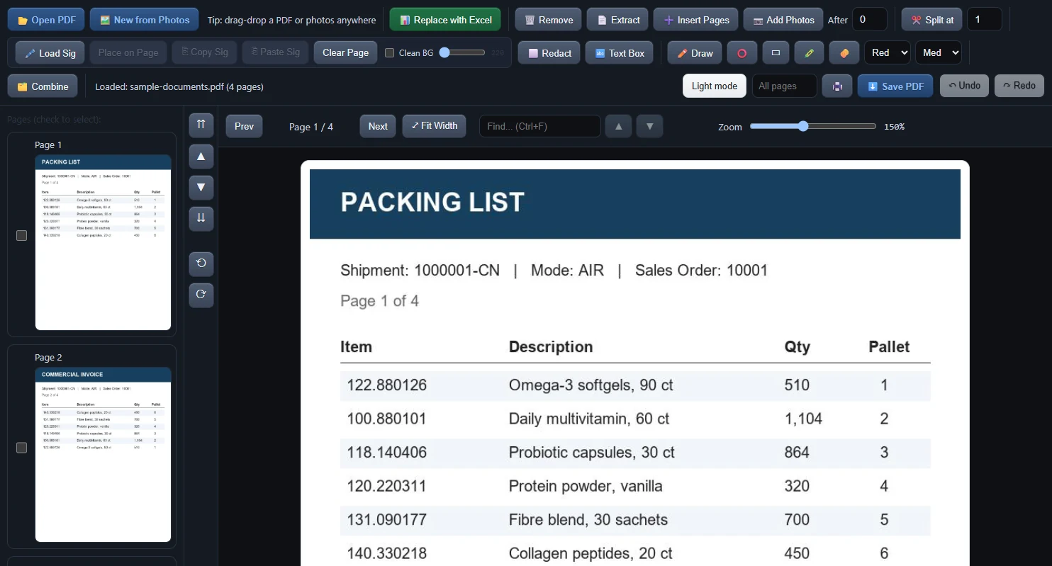Viewport: 1052px width, 566px height.
Task: Activate the green highlighter tool
Action: (809, 53)
